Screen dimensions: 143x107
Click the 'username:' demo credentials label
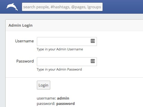point(46,98)
